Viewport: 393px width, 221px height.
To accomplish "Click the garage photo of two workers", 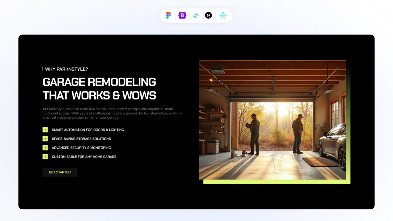I will [x=273, y=120].
